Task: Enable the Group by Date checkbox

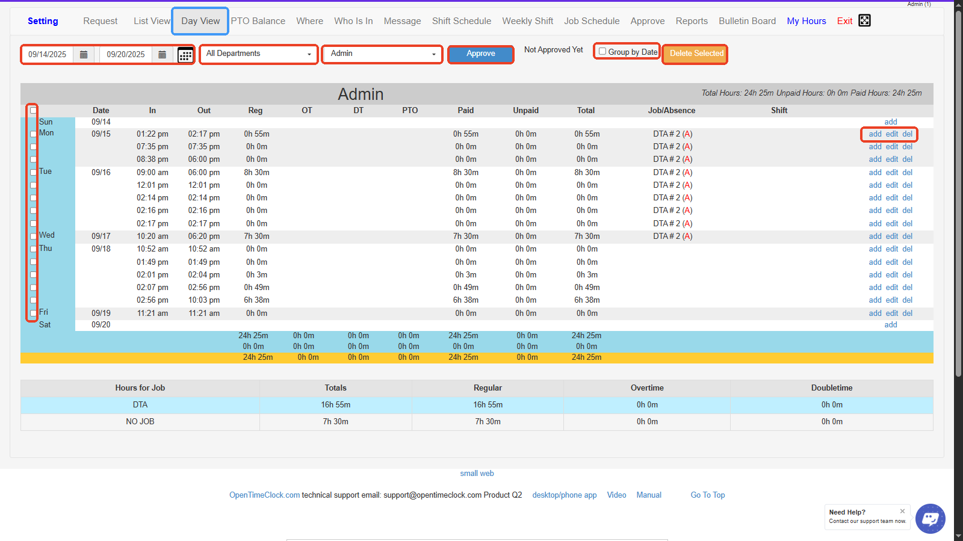Action: pos(602,51)
